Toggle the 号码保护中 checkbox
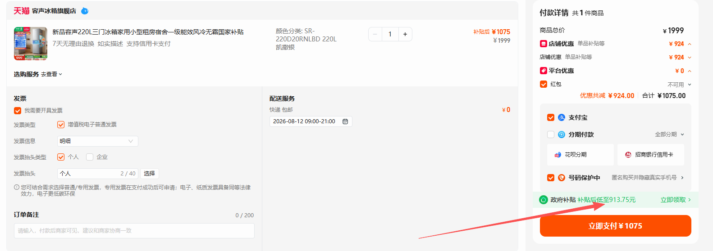This screenshot has height=251, width=713. click(x=551, y=178)
